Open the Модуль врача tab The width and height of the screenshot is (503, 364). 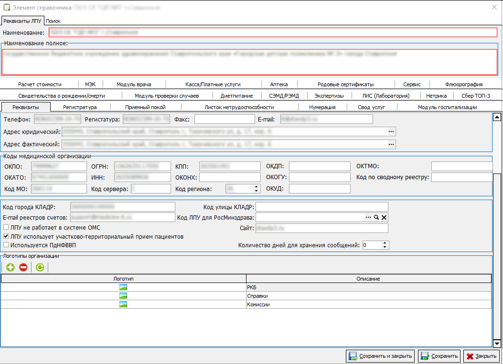134,84
